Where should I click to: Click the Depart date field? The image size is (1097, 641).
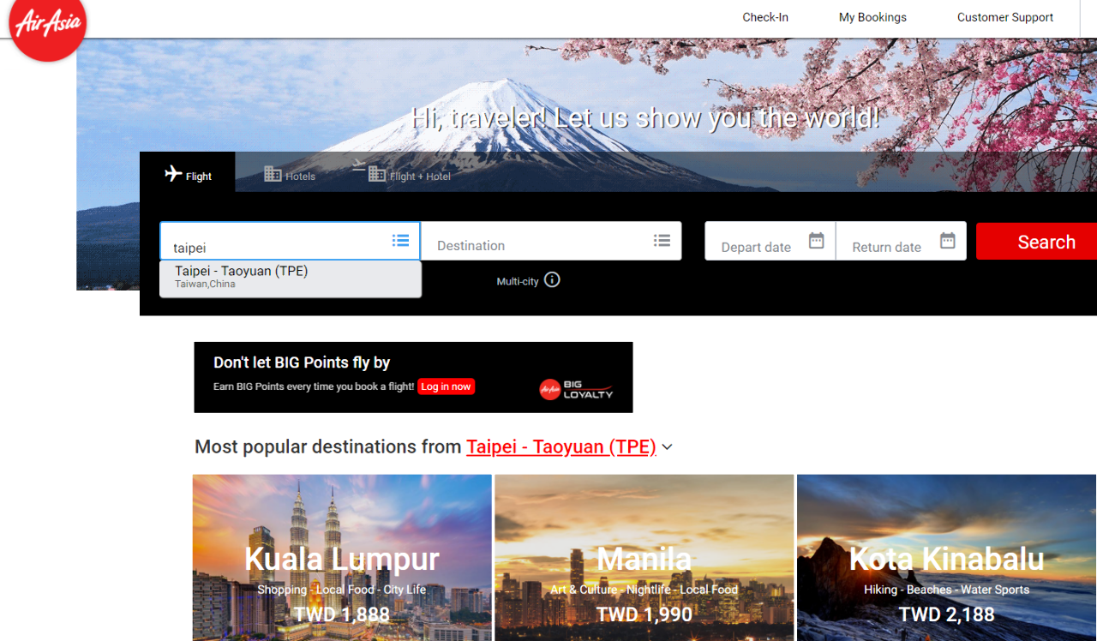[770, 242]
